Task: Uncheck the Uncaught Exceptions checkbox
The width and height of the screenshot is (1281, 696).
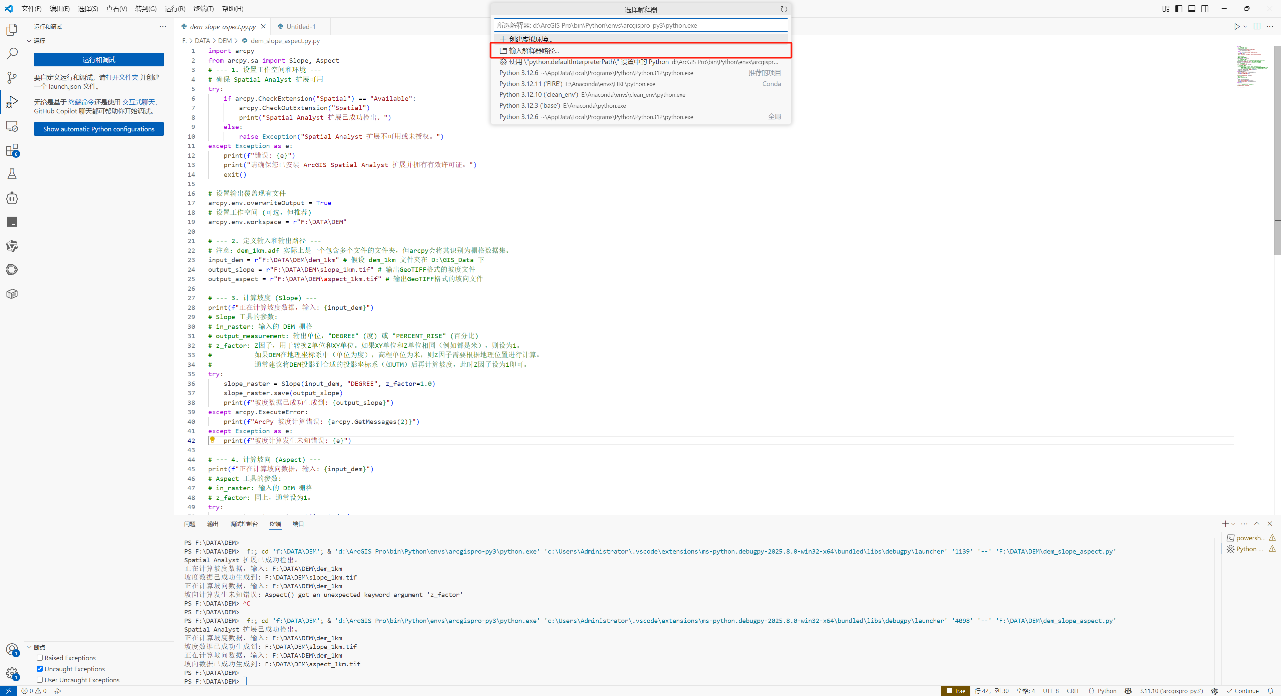Action: click(x=40, y=669)
